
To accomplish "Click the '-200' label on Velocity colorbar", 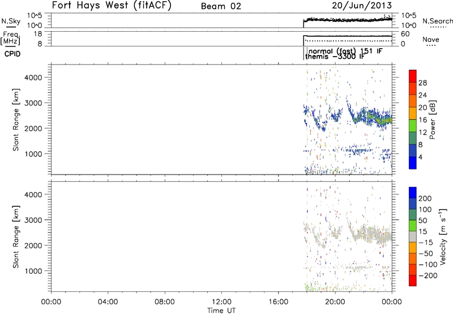I will [x=428, y=275].
